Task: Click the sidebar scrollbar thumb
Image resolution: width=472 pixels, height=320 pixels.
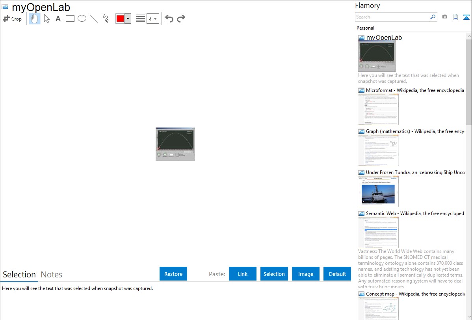Action: click(x=469, y=82)
